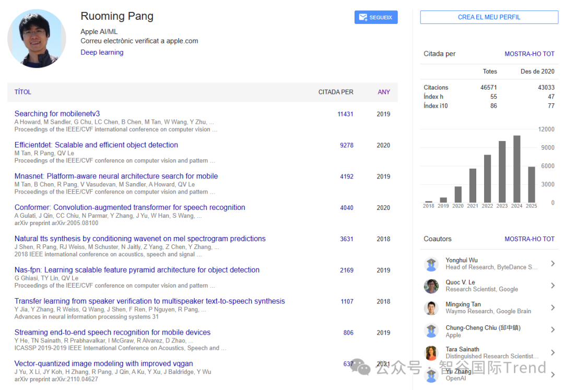
Task: Click the 2024 citations bar in chart
Action: pos(517,169)
